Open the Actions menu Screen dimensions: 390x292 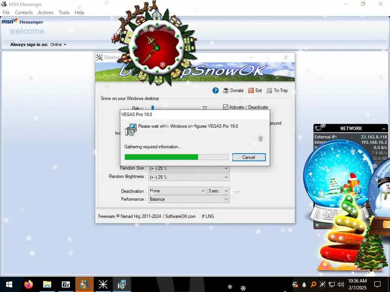point(46,13)
